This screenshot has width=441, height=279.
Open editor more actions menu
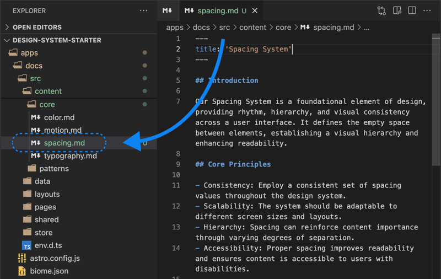point(427,10)
